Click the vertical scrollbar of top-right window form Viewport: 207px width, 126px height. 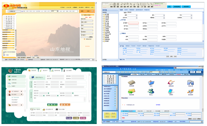(203, 27)
